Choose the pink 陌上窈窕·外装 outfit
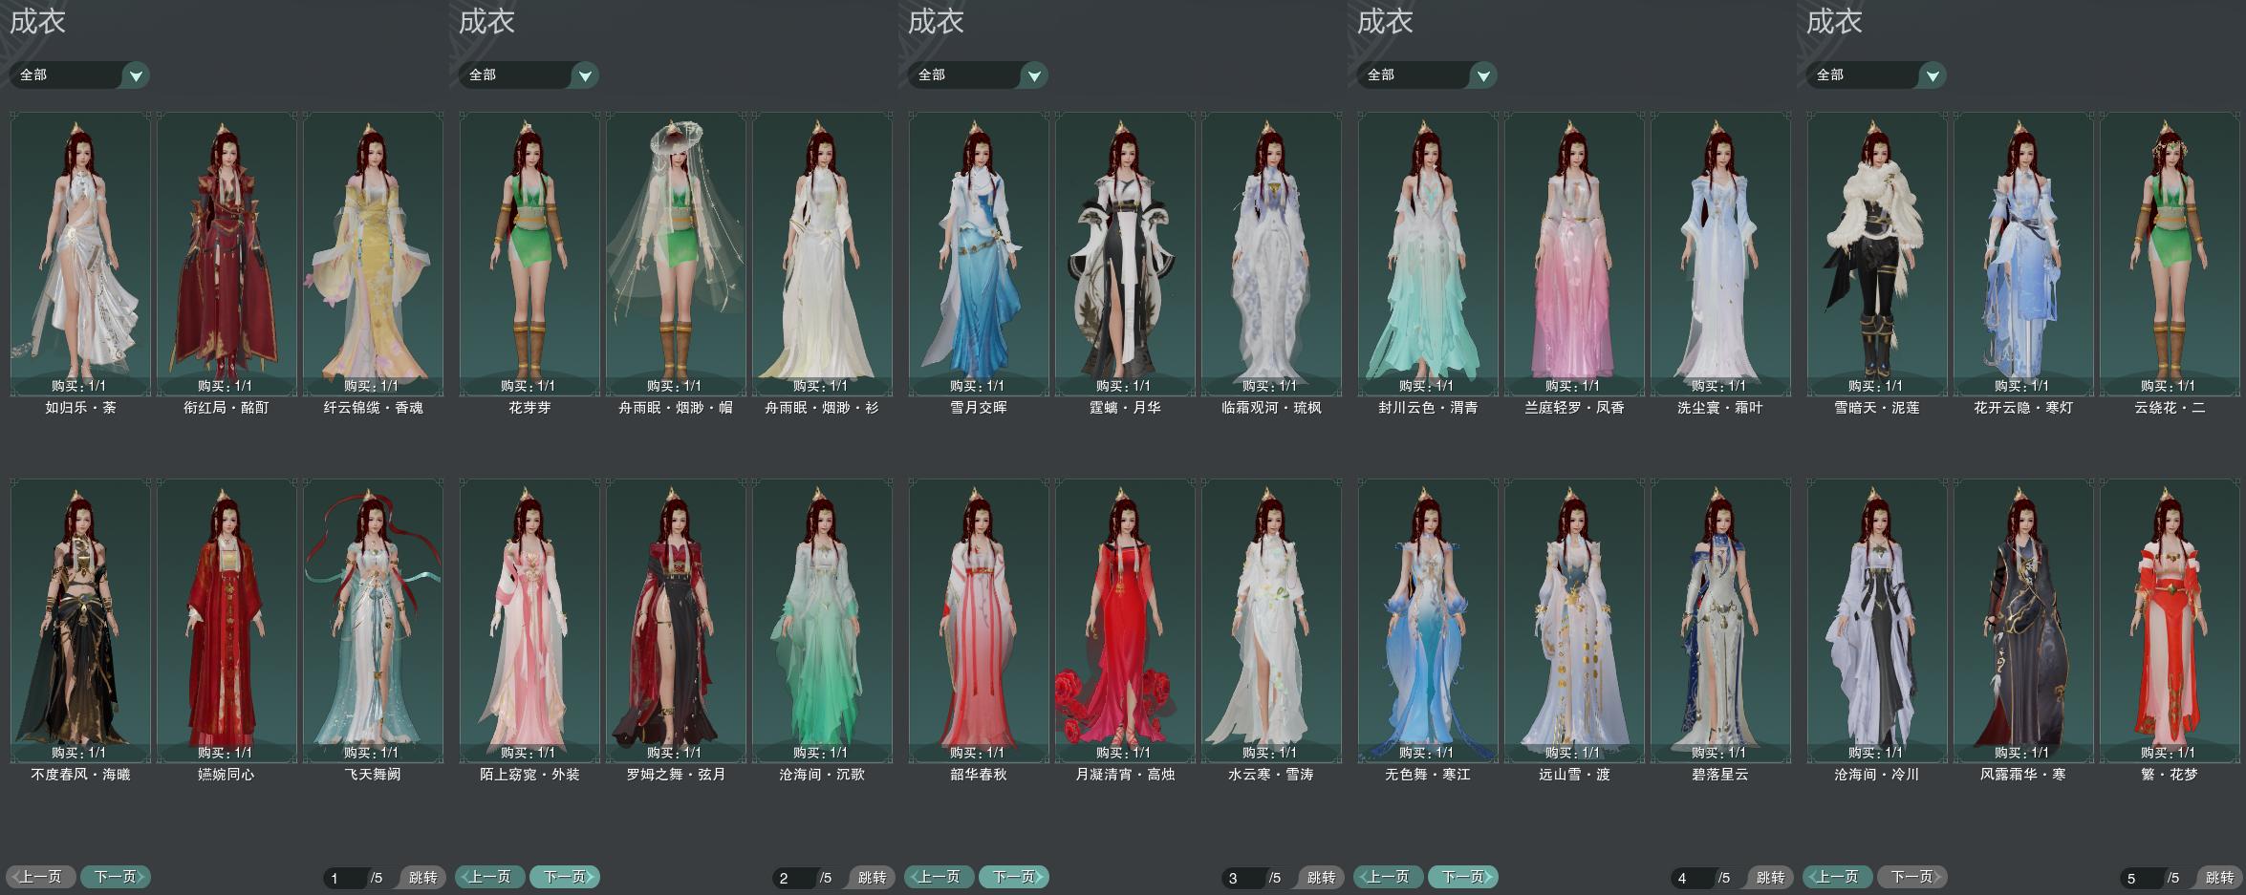Image resolution: width=2246 pixels, height=895 pixels. (529, 620)
